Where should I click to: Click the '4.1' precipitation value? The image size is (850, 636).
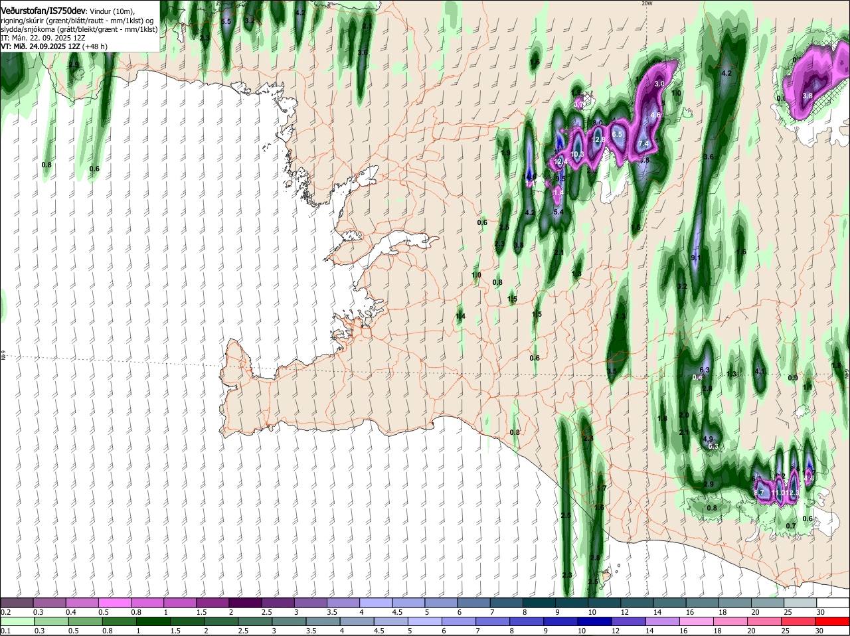[x=760, y=372]
